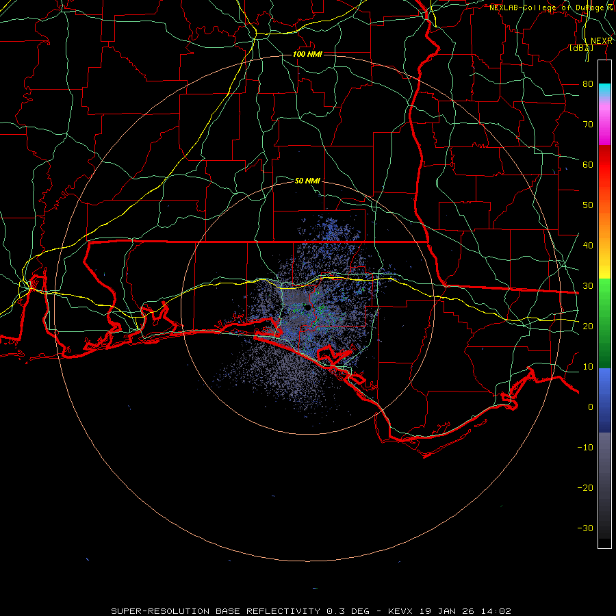Click the 50 dBZ scale label
Viewport: 616px width, 616px height.
(588, 205)
